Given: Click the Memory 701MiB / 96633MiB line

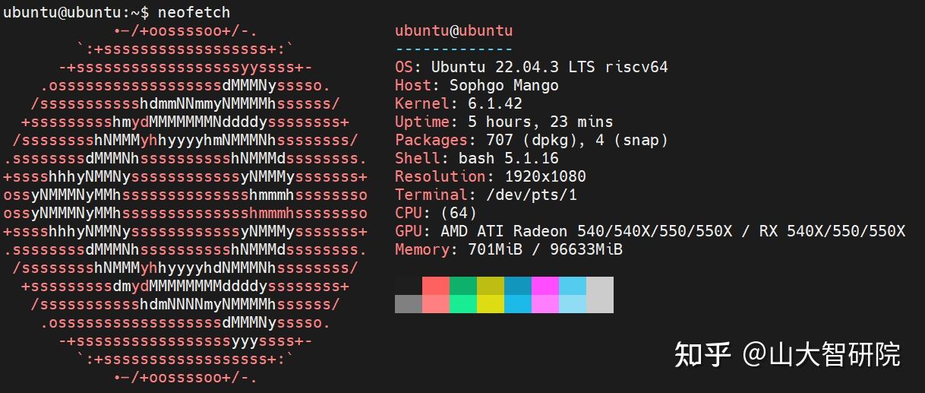Looking at the screenshot, I should [508, 249].
